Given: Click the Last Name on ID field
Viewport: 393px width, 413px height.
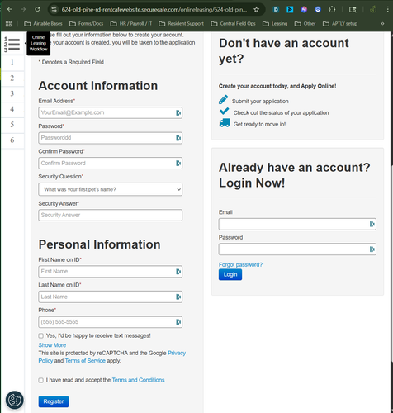Looking at the screenshot, I should [x=110, y=297].
